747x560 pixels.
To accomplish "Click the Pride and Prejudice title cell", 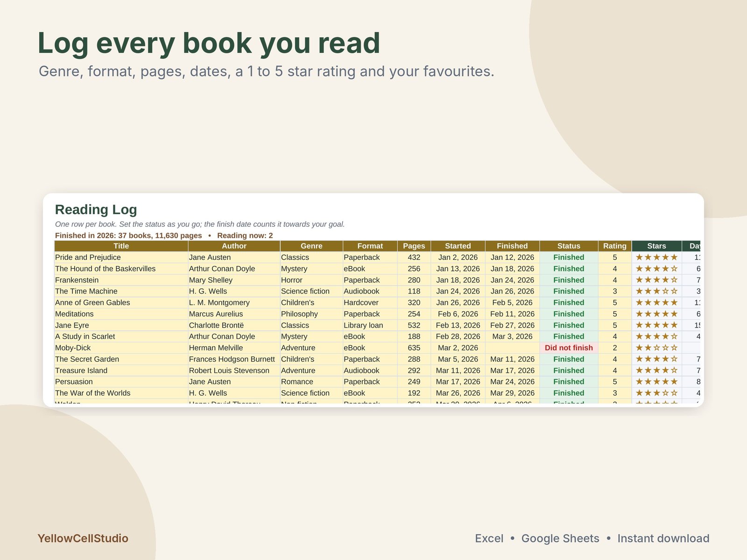I will click(121, 258).
